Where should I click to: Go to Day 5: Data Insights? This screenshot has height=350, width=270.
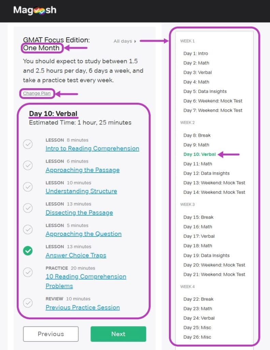[x=205, y=91]
